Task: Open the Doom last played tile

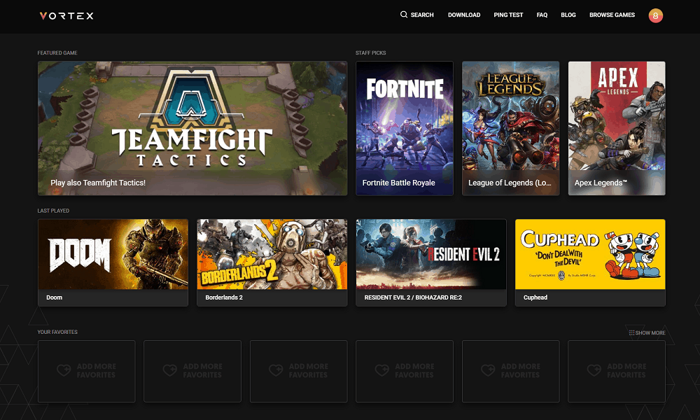Action: click(x=113, y=262)
